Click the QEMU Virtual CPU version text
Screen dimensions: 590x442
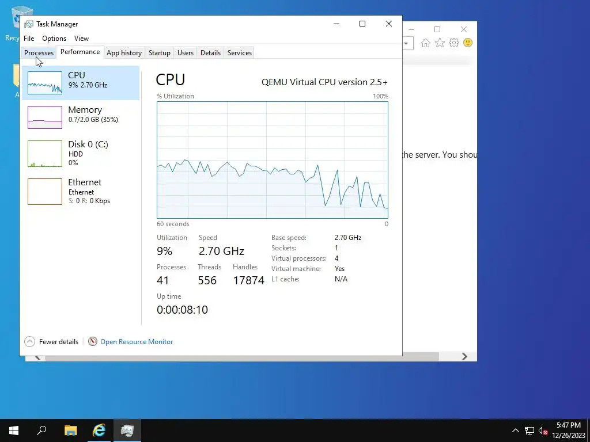(x=324, y=82)
